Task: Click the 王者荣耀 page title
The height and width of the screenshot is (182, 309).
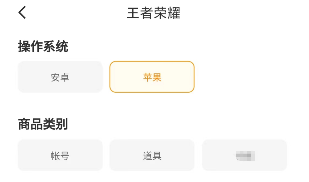Action: pyautogui.click(x=154, y=13)
